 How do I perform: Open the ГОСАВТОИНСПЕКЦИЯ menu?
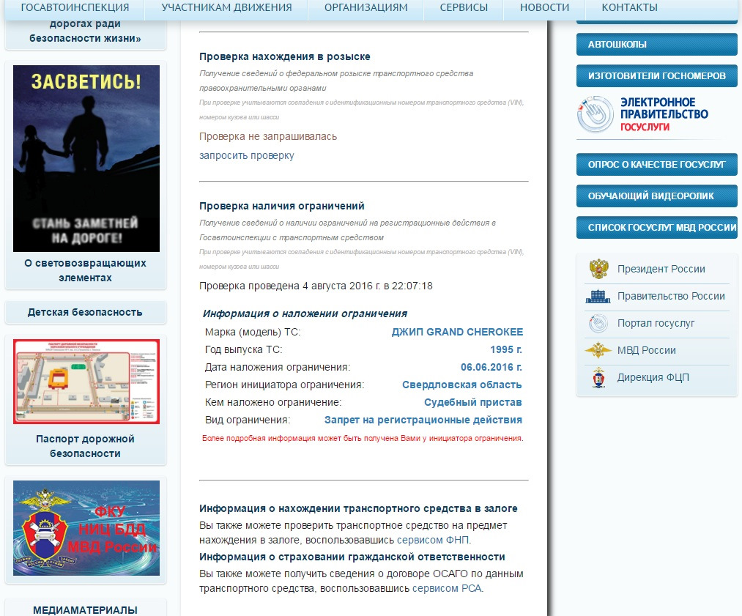(75, 7)
